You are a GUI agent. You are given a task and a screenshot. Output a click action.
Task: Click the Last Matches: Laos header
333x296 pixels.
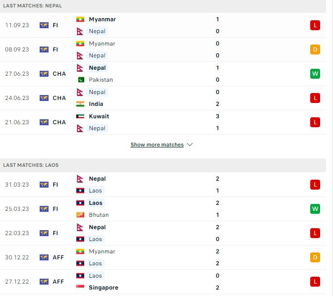(163, 165)
